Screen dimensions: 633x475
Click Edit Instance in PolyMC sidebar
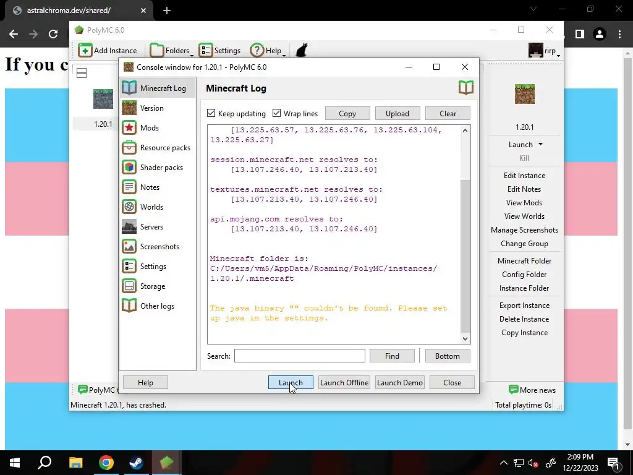[x=524, y=175]
